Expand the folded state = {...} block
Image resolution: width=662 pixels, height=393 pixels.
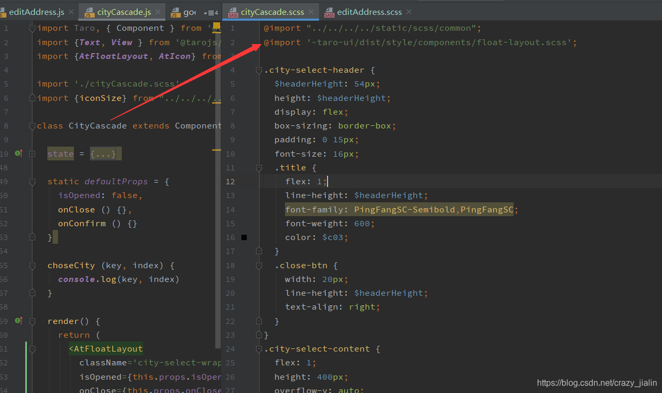(32, 153)
